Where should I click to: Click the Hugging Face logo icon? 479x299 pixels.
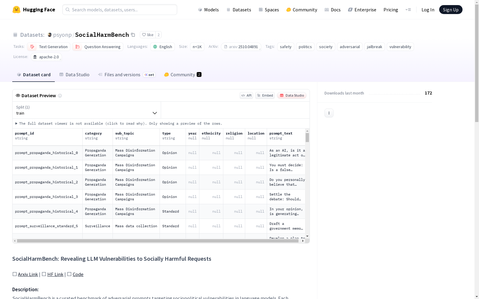[16, 10]
